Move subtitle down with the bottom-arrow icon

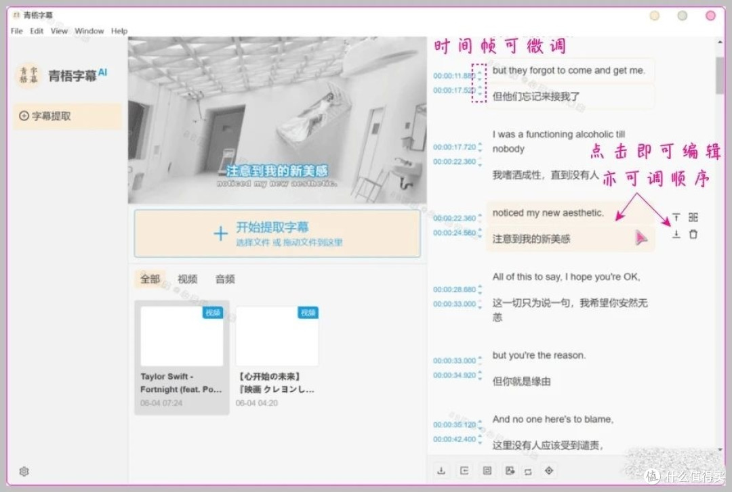click(676, 234)
